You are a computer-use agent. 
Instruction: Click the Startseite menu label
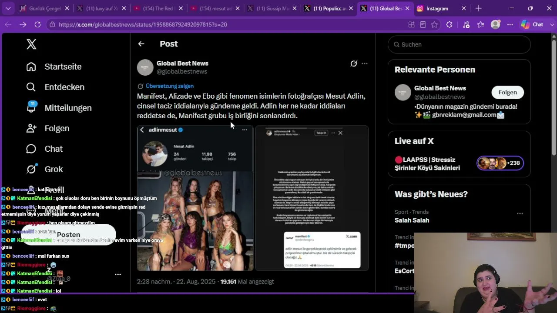[x=63, y=67]
